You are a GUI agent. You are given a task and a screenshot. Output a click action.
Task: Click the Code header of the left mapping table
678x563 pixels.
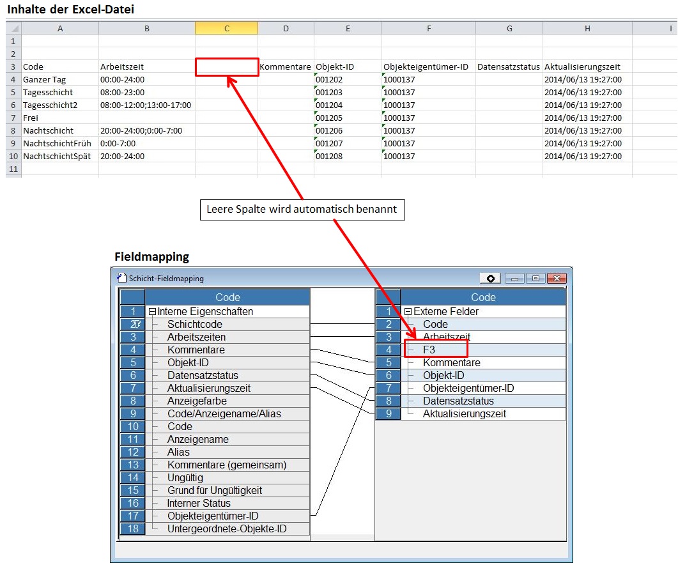(x=227, y=297)
